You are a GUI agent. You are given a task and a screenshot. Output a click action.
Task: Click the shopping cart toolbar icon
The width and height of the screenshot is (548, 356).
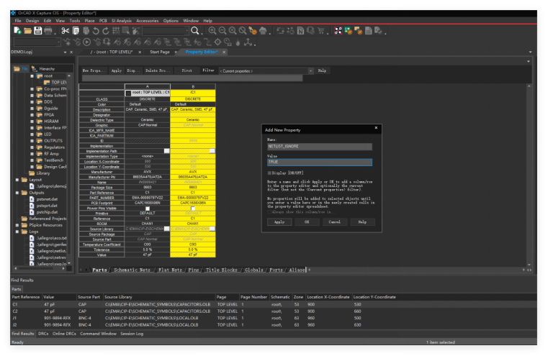[321, 31]
